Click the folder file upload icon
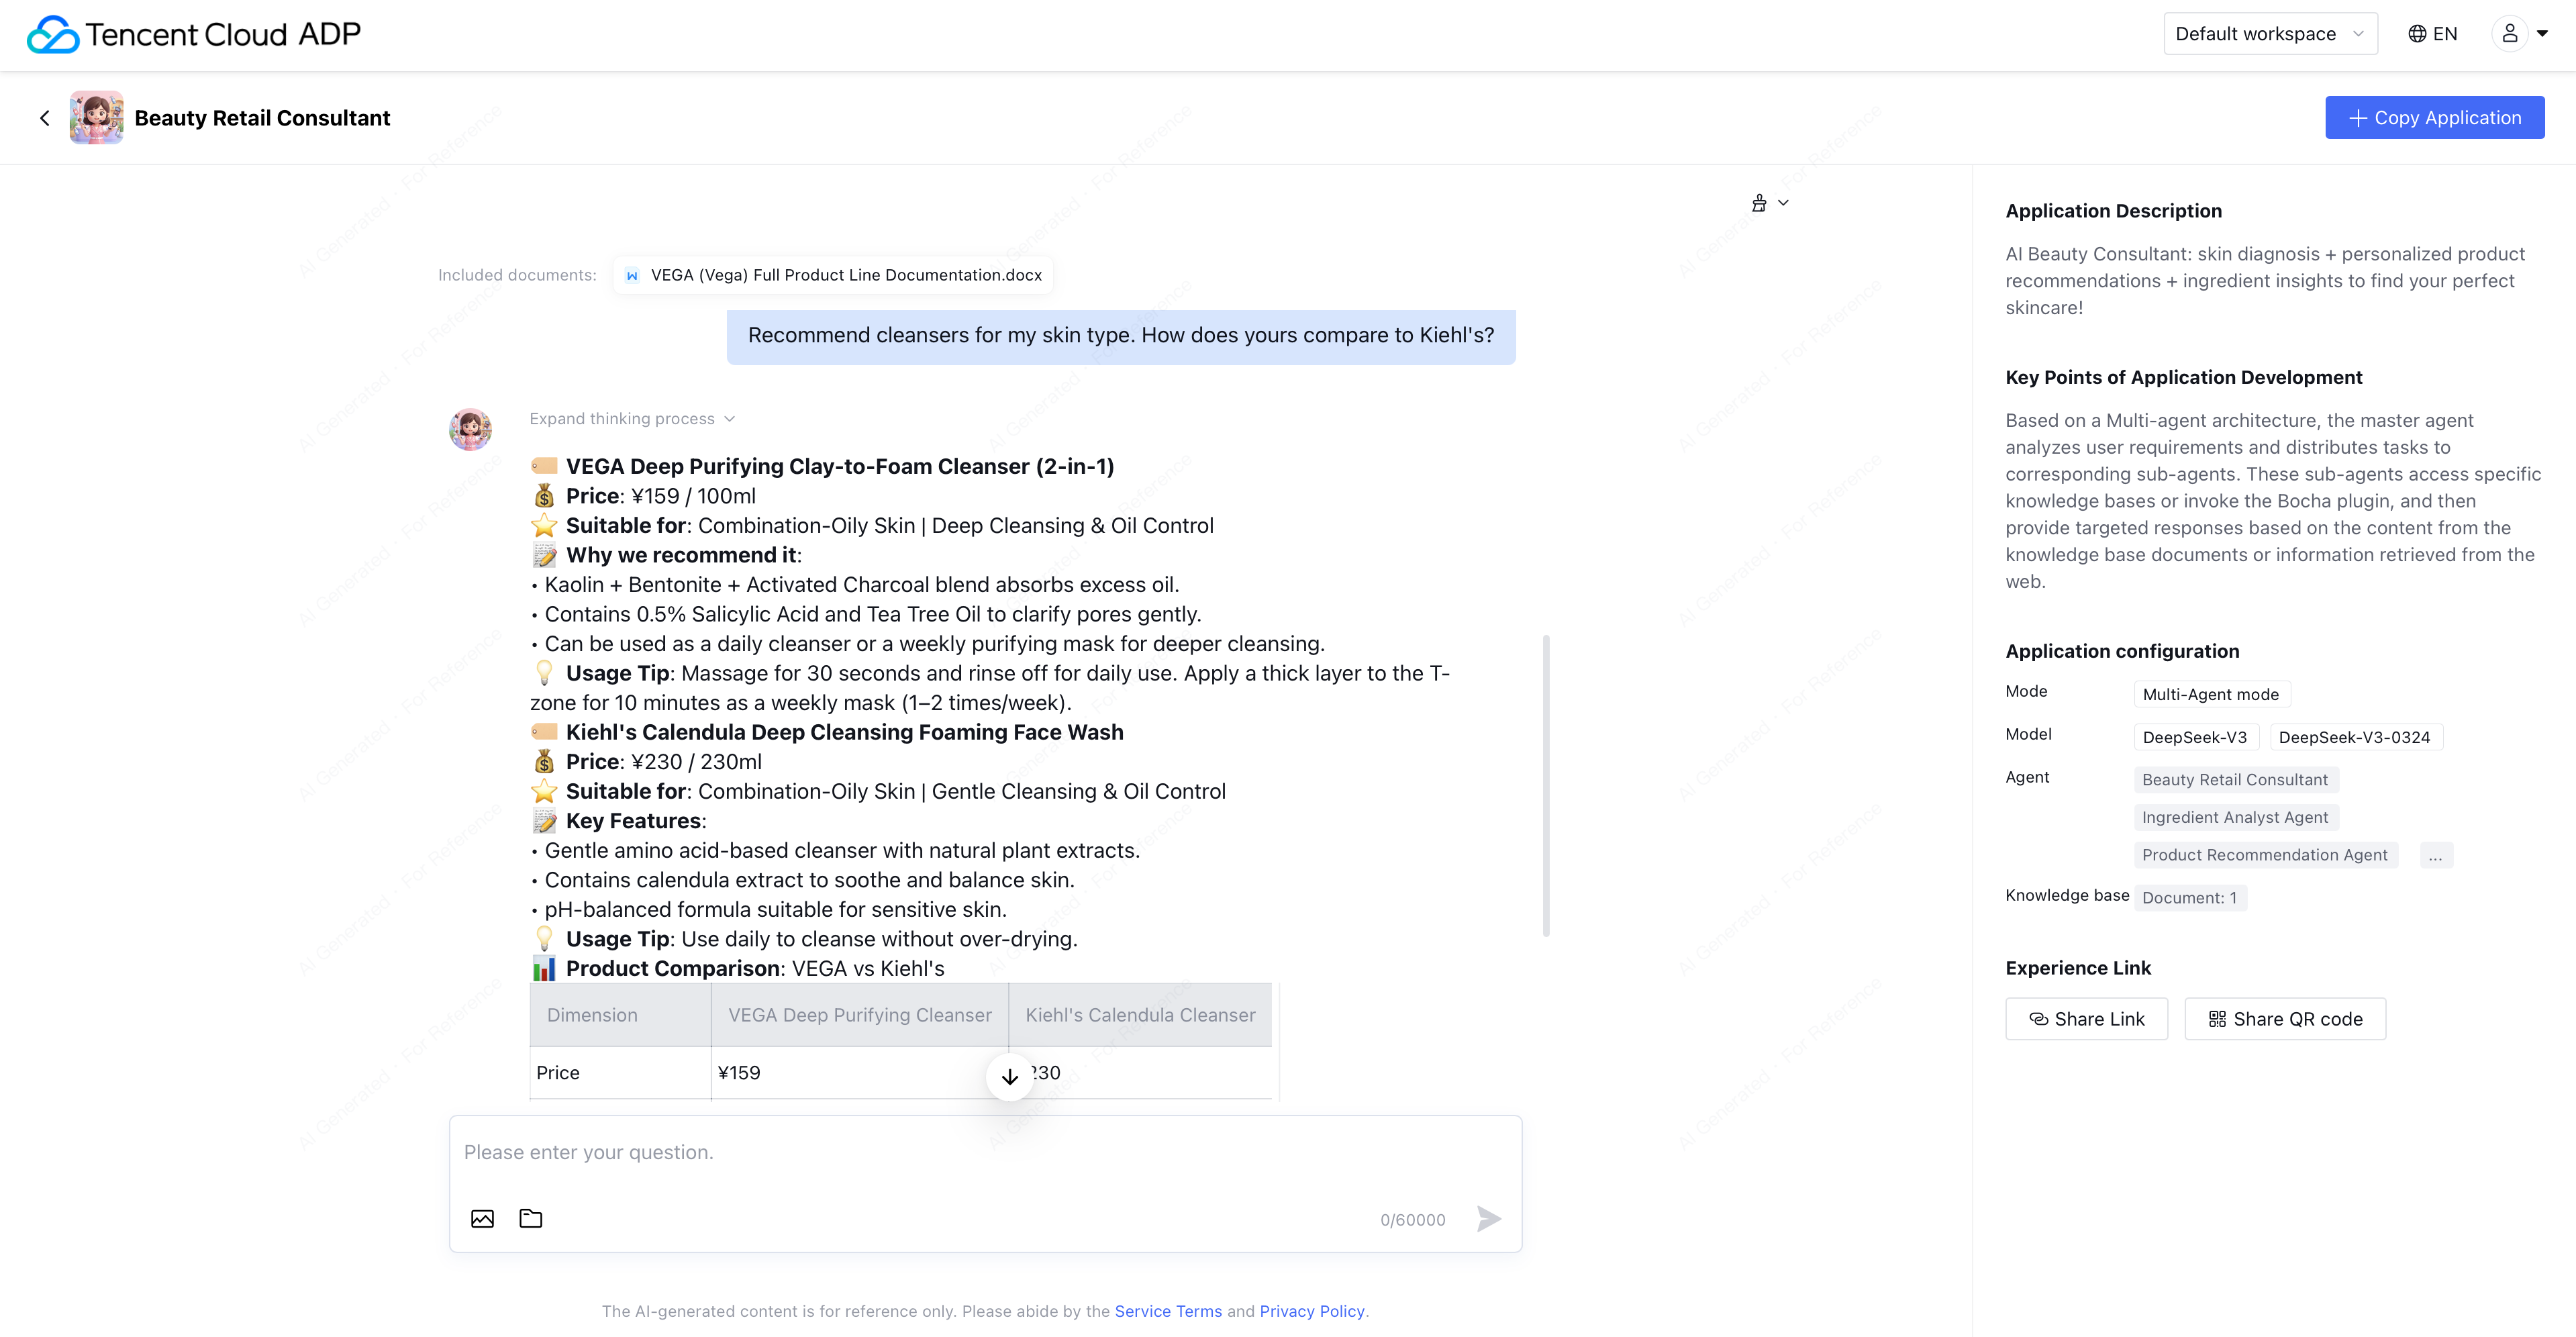2576x1337 pixels. click(531, 1218)
